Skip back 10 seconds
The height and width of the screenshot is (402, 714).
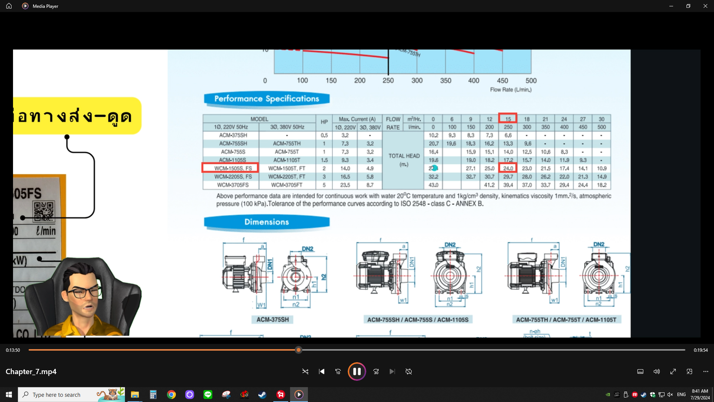[x=338, y=371]
